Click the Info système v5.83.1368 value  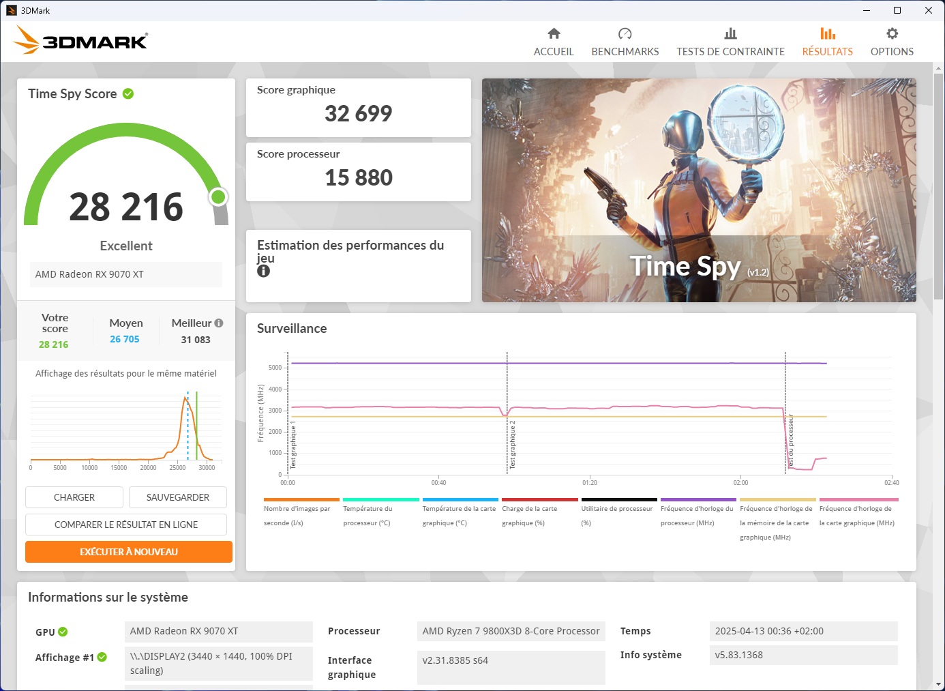(x=804, y=655)
